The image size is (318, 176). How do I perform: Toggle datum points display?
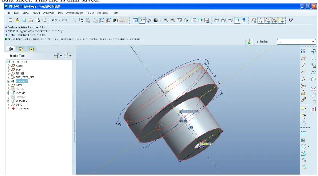pyautogui.click(x=267, y=20)
